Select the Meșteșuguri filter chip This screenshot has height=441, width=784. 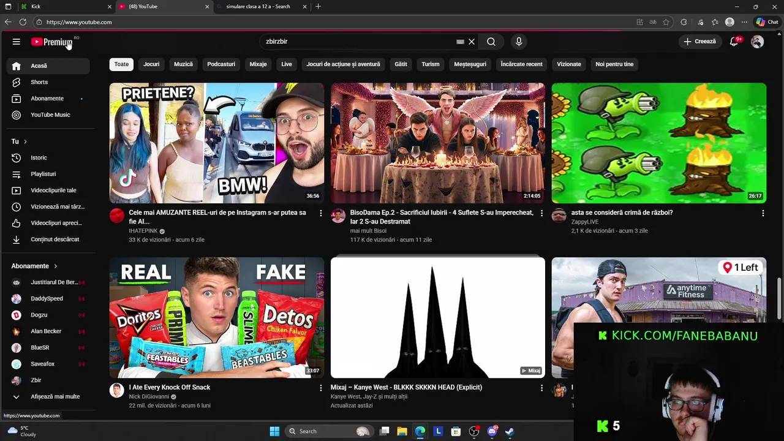click(x=470, y=64)
